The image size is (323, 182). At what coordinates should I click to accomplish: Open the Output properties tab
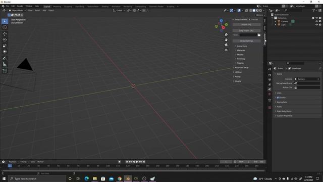[270, 80]
